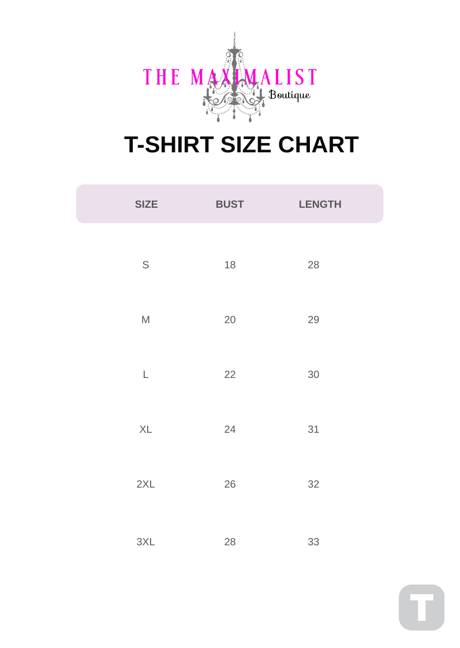The image size is (460, 648).
Task: Select the 3XL size row label
Action: [145, 542]
